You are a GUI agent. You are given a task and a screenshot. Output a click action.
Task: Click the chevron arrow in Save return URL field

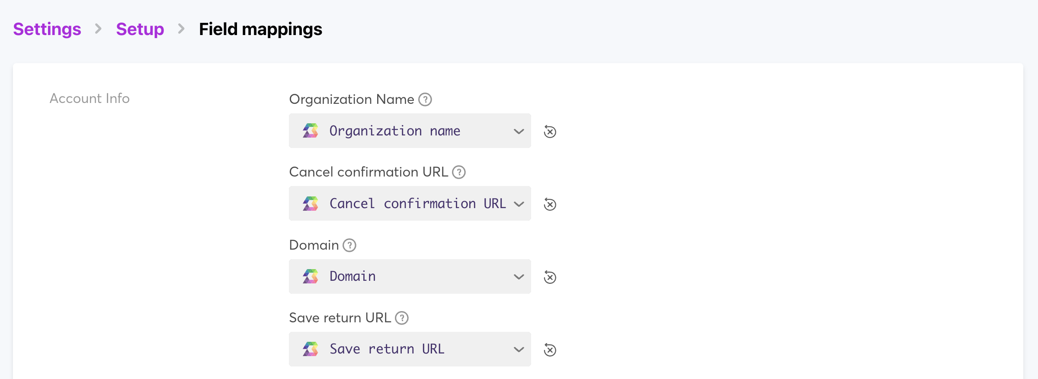[519, 349]
